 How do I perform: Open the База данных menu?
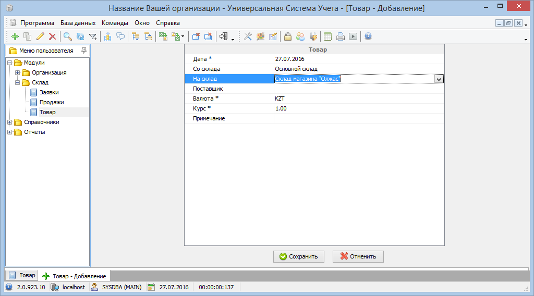pyautogui.click(x=78, y=23)
